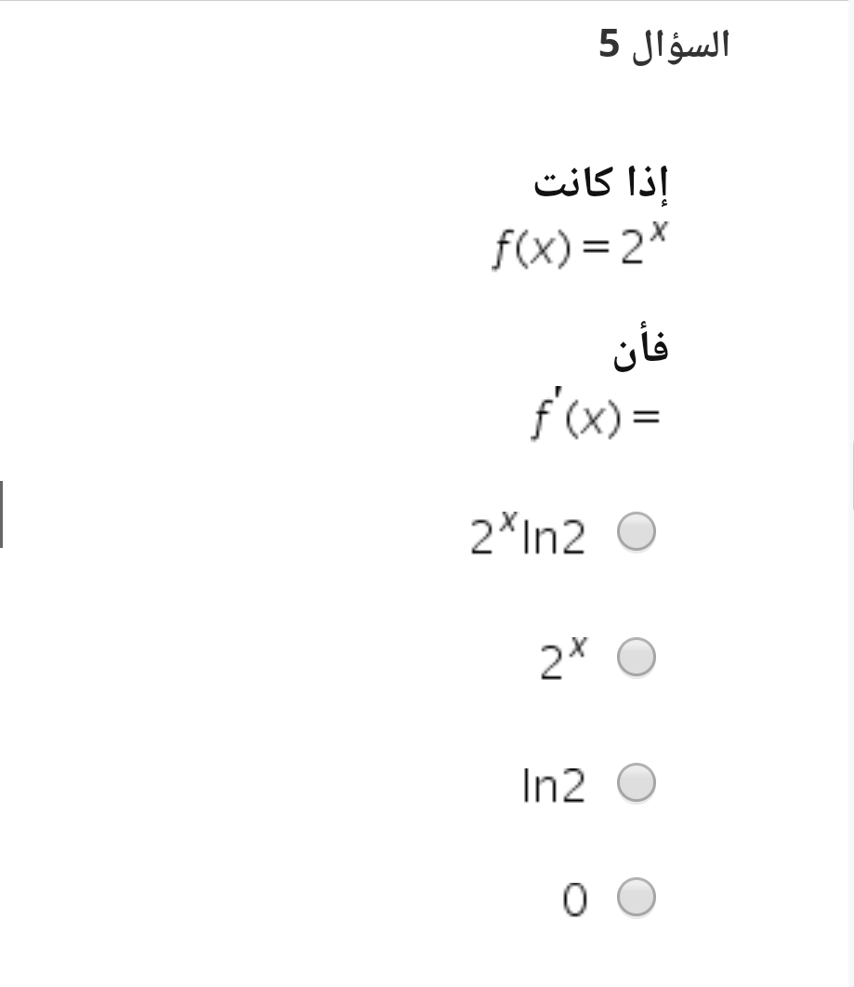Image resolution: width=854 pixels, height=987 pixels.
Task: Click the 2ˣ answer label text
Action: tap(563, 659)
